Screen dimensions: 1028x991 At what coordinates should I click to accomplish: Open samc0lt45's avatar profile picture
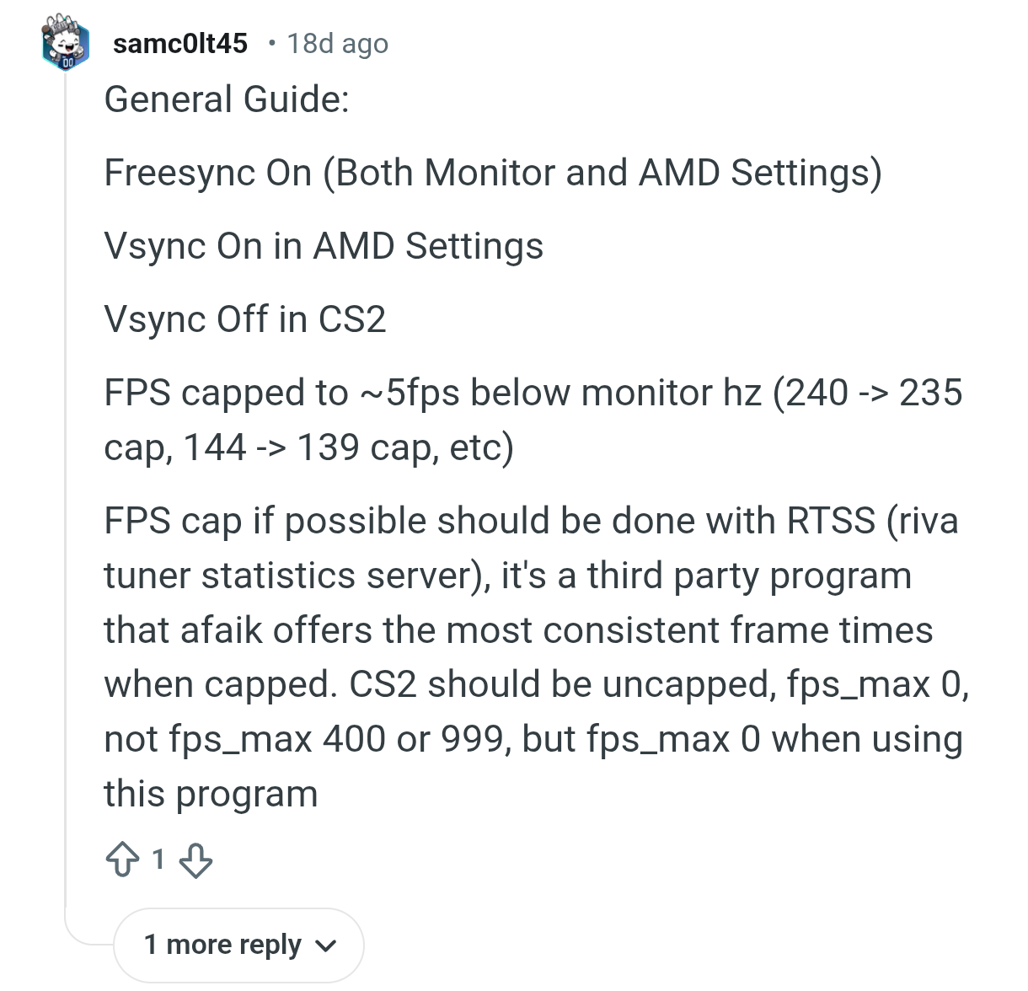tap(65, 42)
